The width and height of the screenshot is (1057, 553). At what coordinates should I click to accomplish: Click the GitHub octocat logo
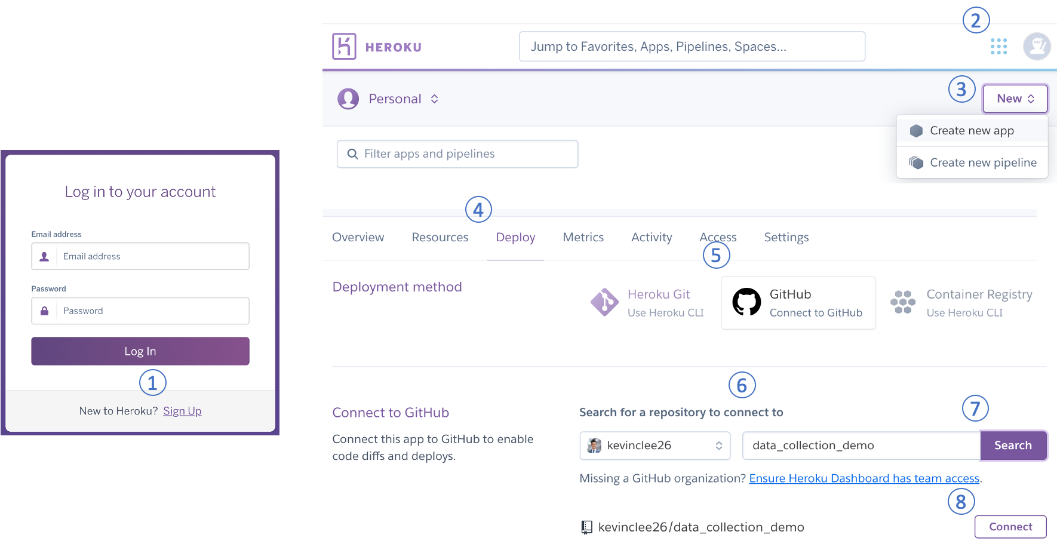coord(746,302)
